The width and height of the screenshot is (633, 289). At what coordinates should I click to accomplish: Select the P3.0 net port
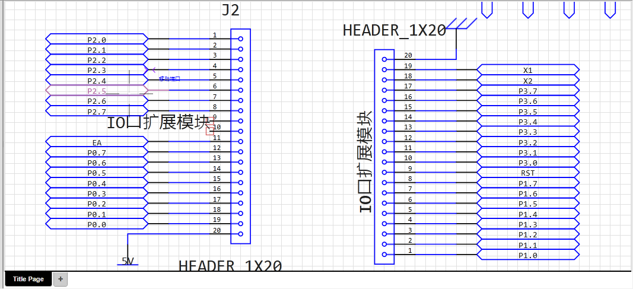coord(528,162)
